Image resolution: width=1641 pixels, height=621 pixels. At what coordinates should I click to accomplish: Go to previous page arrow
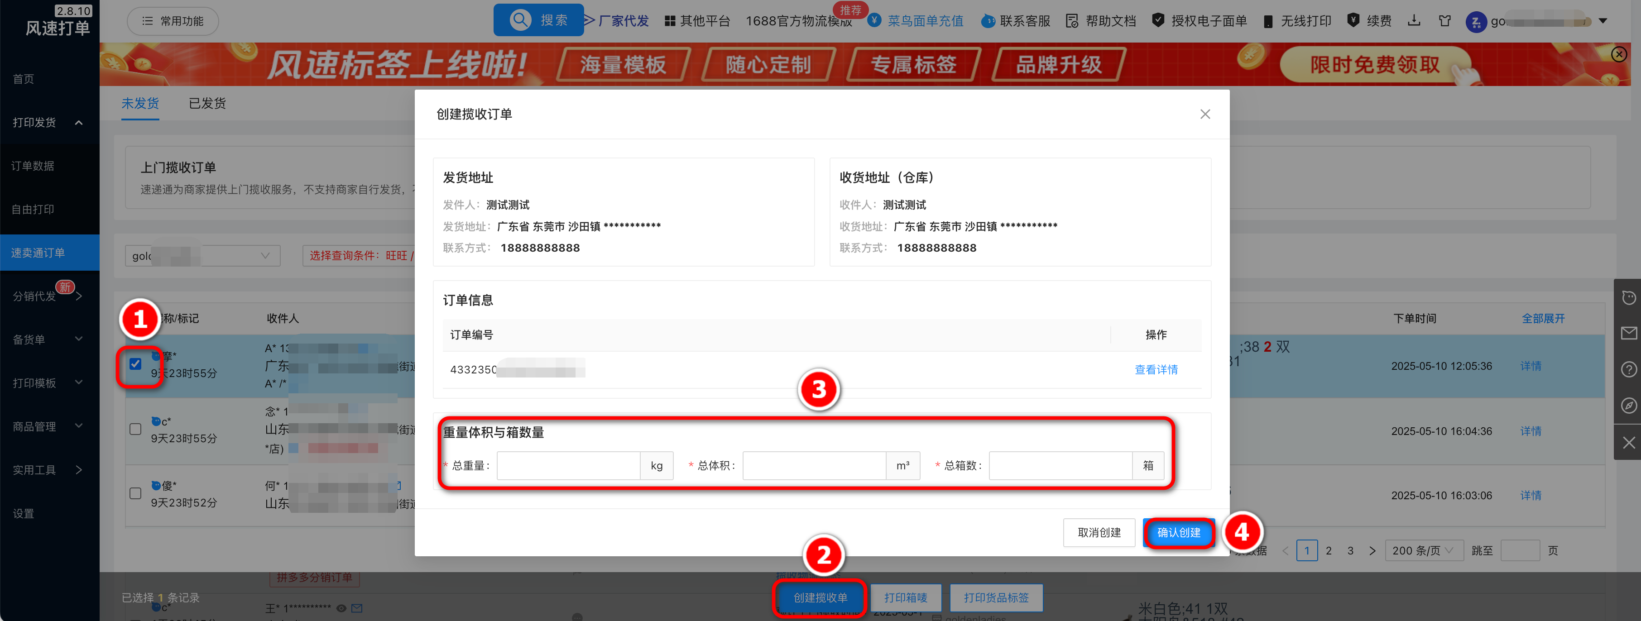pos(1285,551)
